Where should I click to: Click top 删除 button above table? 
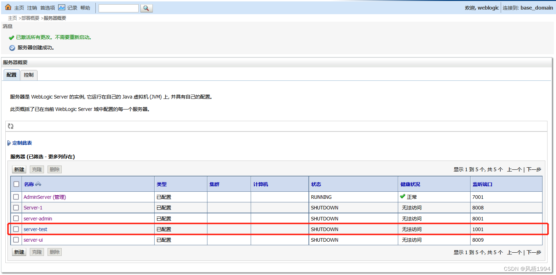click(55, 169)
